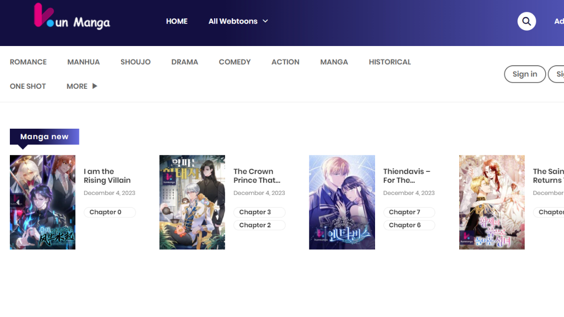Select the ONE SHOT category

point(28,86)
